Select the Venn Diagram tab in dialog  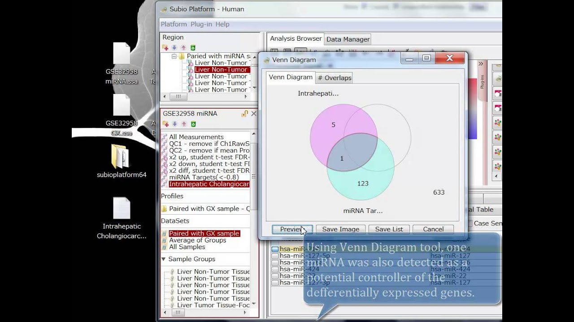click(291, 77)
